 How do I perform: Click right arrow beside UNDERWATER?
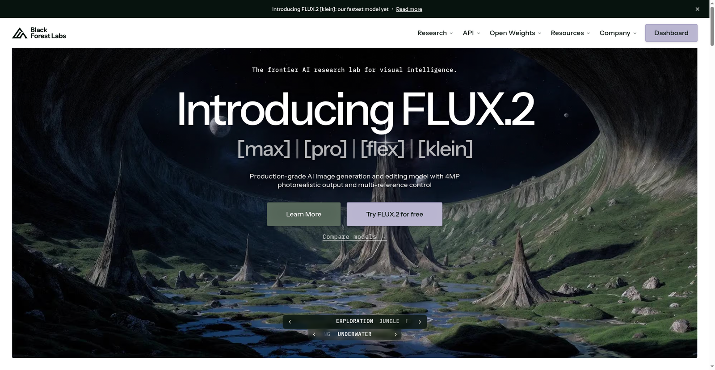(x=395, y=334)
